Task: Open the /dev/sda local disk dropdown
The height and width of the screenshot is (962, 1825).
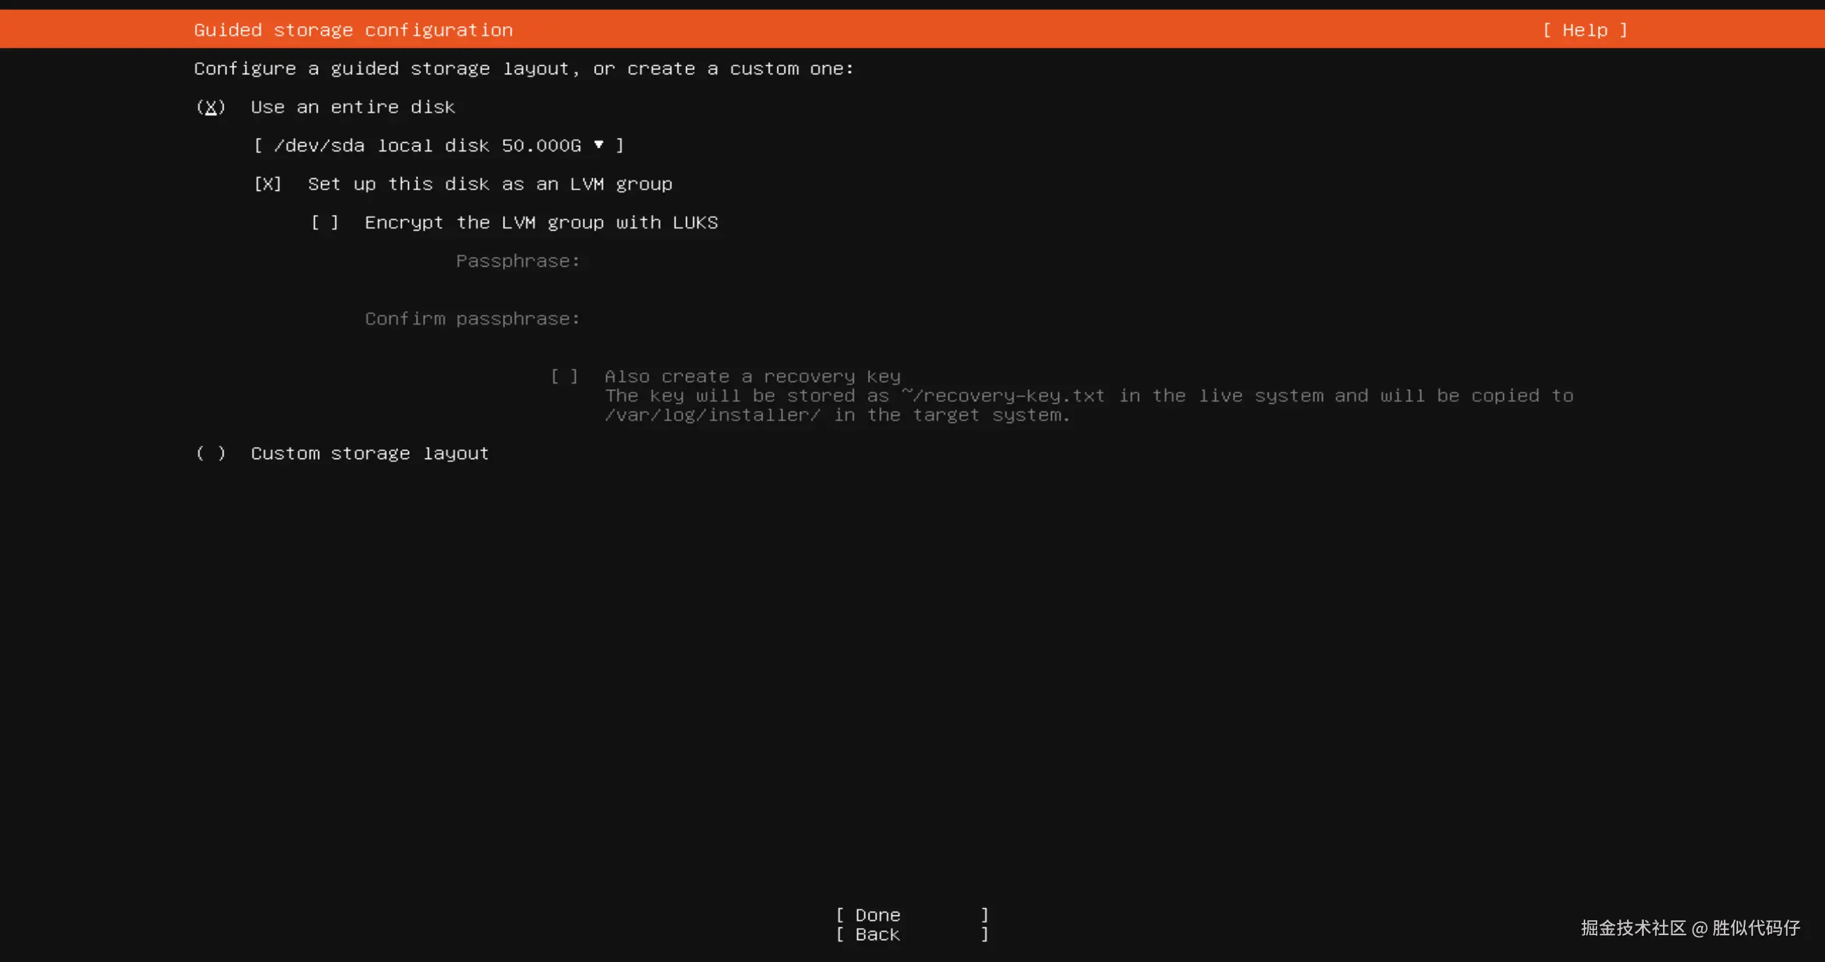Action: tap(438, 145)
